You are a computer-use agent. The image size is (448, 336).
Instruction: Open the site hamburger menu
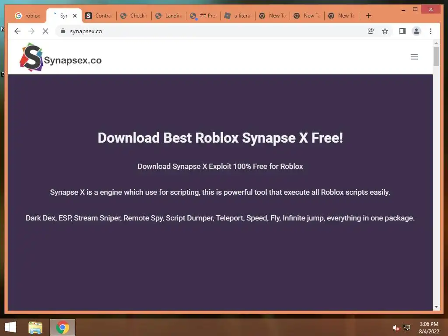[x=414, y=57]
